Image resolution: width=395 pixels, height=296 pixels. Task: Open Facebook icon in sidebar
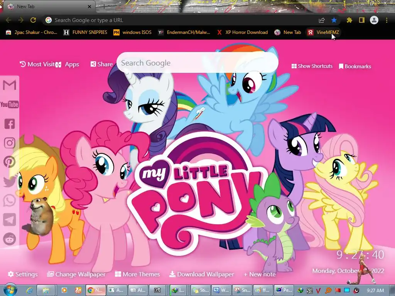(x=10, y=124)
